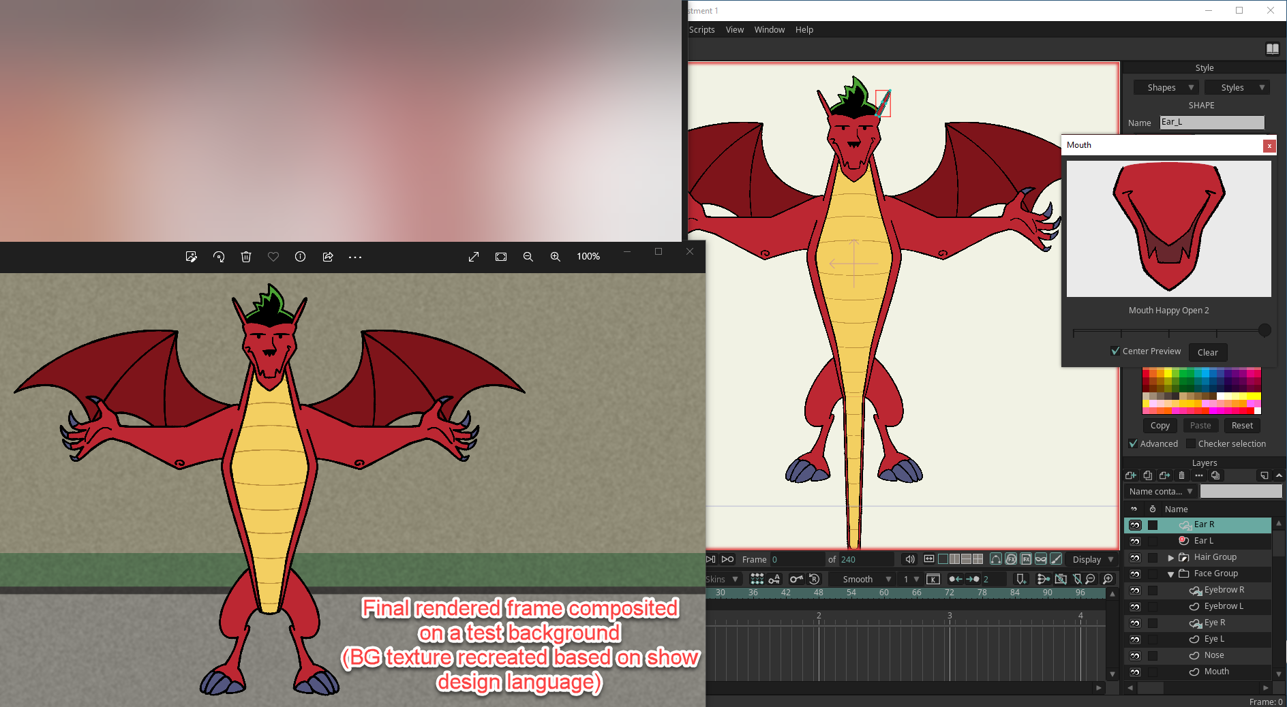
Task: Toggle visibility of Ear L layer
Action: click(1135, 541)
